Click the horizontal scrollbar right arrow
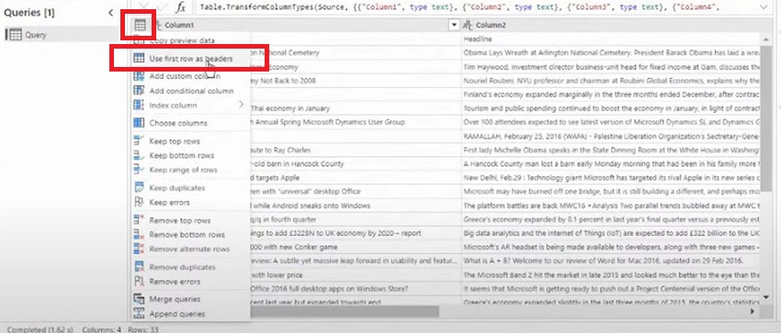The width and height of the screenshot is (781, 333). pos(753,311)
